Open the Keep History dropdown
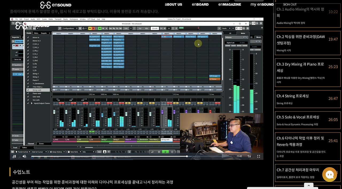The image size is (342, 189). [x=57, y=152]
